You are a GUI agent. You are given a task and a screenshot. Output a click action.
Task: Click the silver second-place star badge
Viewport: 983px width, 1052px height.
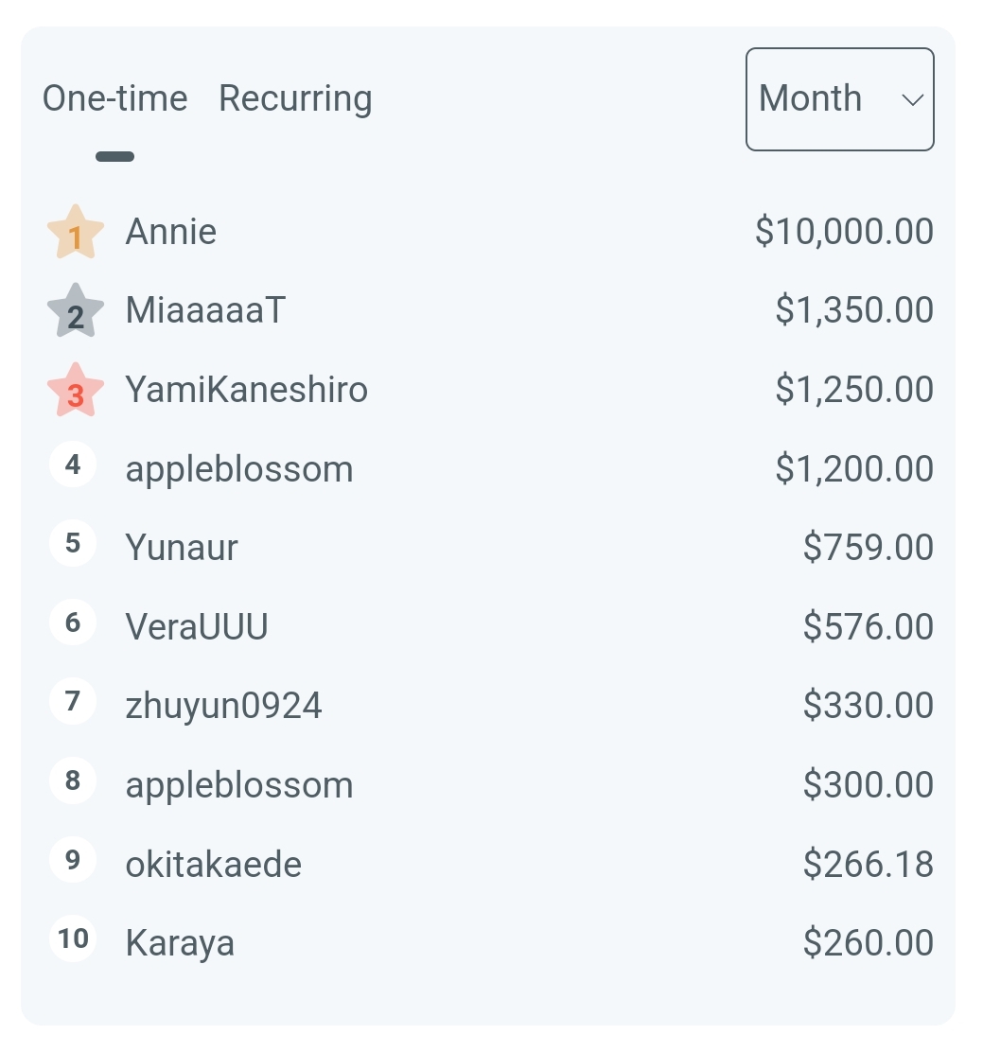[x=75, y=310]
